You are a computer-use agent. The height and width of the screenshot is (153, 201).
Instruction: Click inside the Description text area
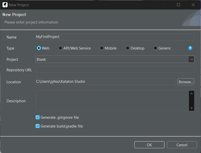[112, 101]
